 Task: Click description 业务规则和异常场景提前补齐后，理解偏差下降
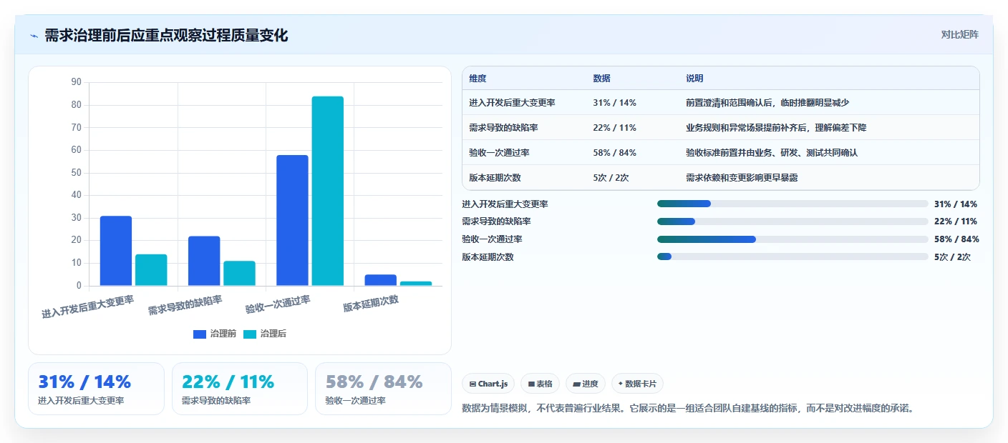776,128
